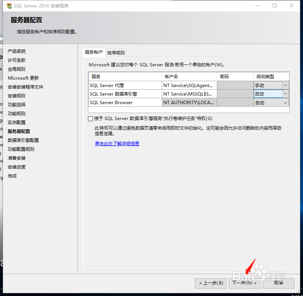Select 完成 step in the sidebar
Image resolution: width=303 pixels, height=296 pixels.
12,176
